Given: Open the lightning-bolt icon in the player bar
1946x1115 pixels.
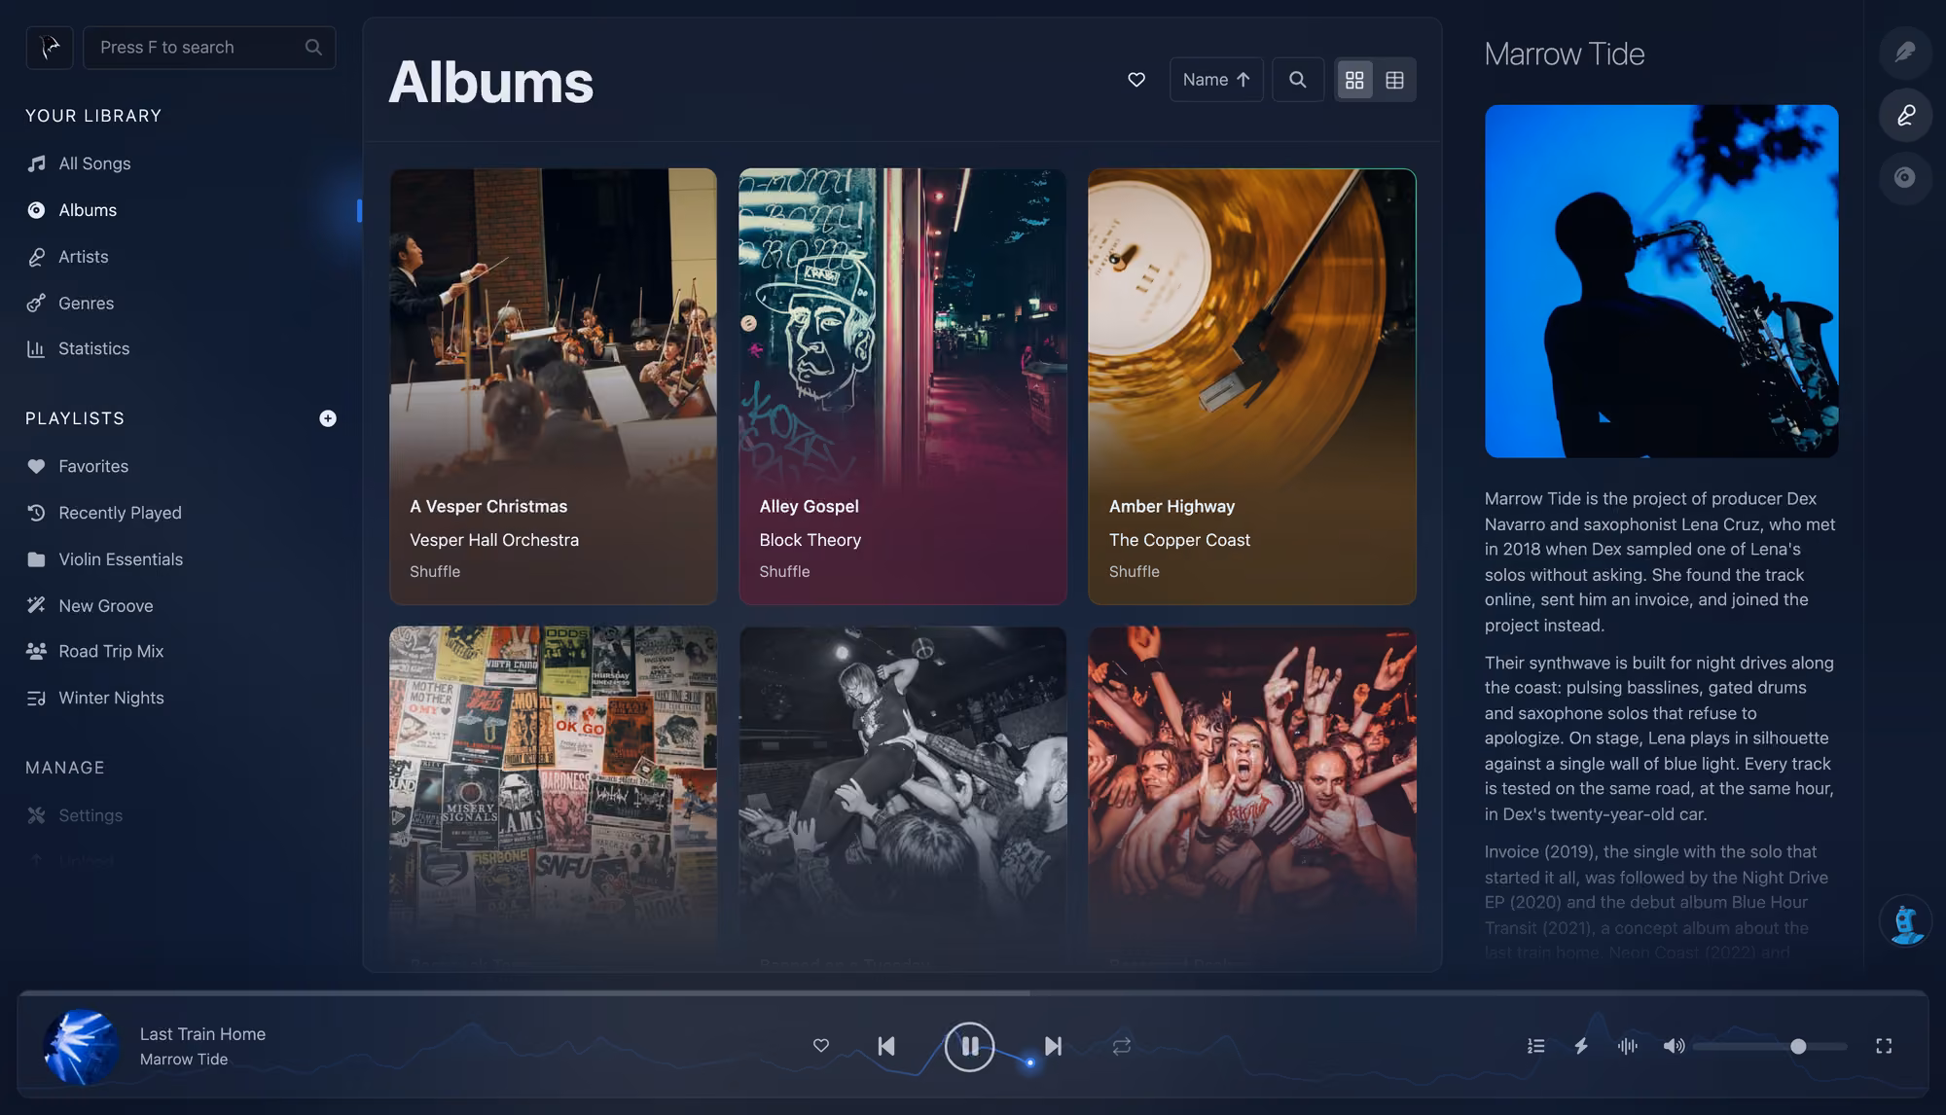Looking at the screenshot, I should [1582, 1046].
